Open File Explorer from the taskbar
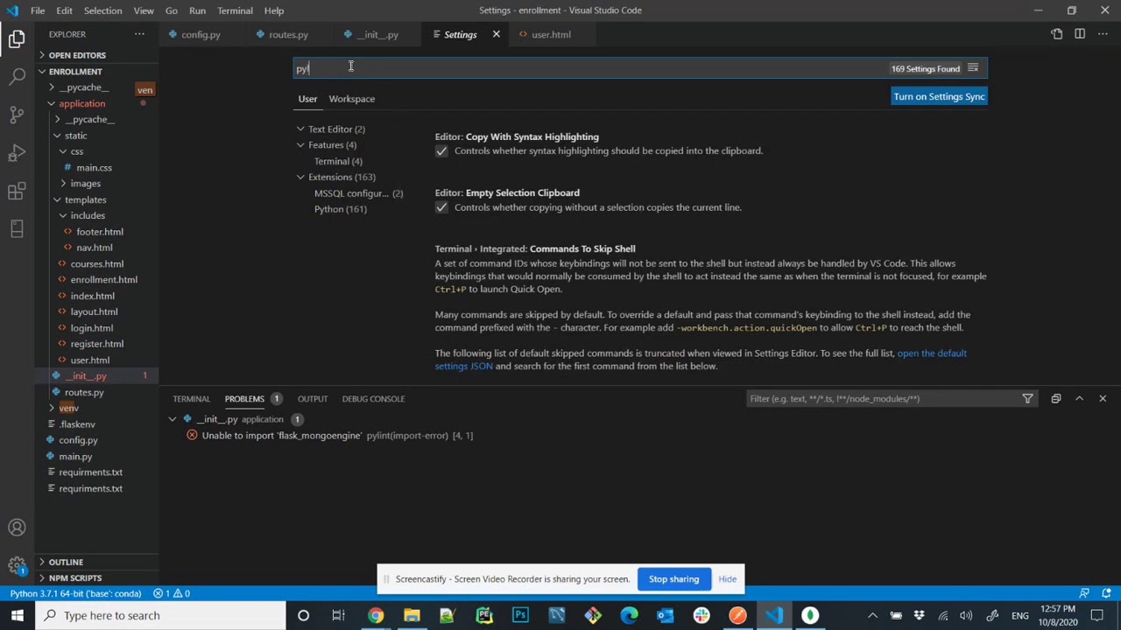 coord(412,615)
